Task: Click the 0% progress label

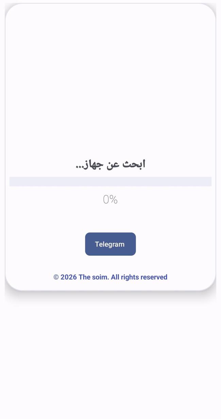Action: coord(110,199)
